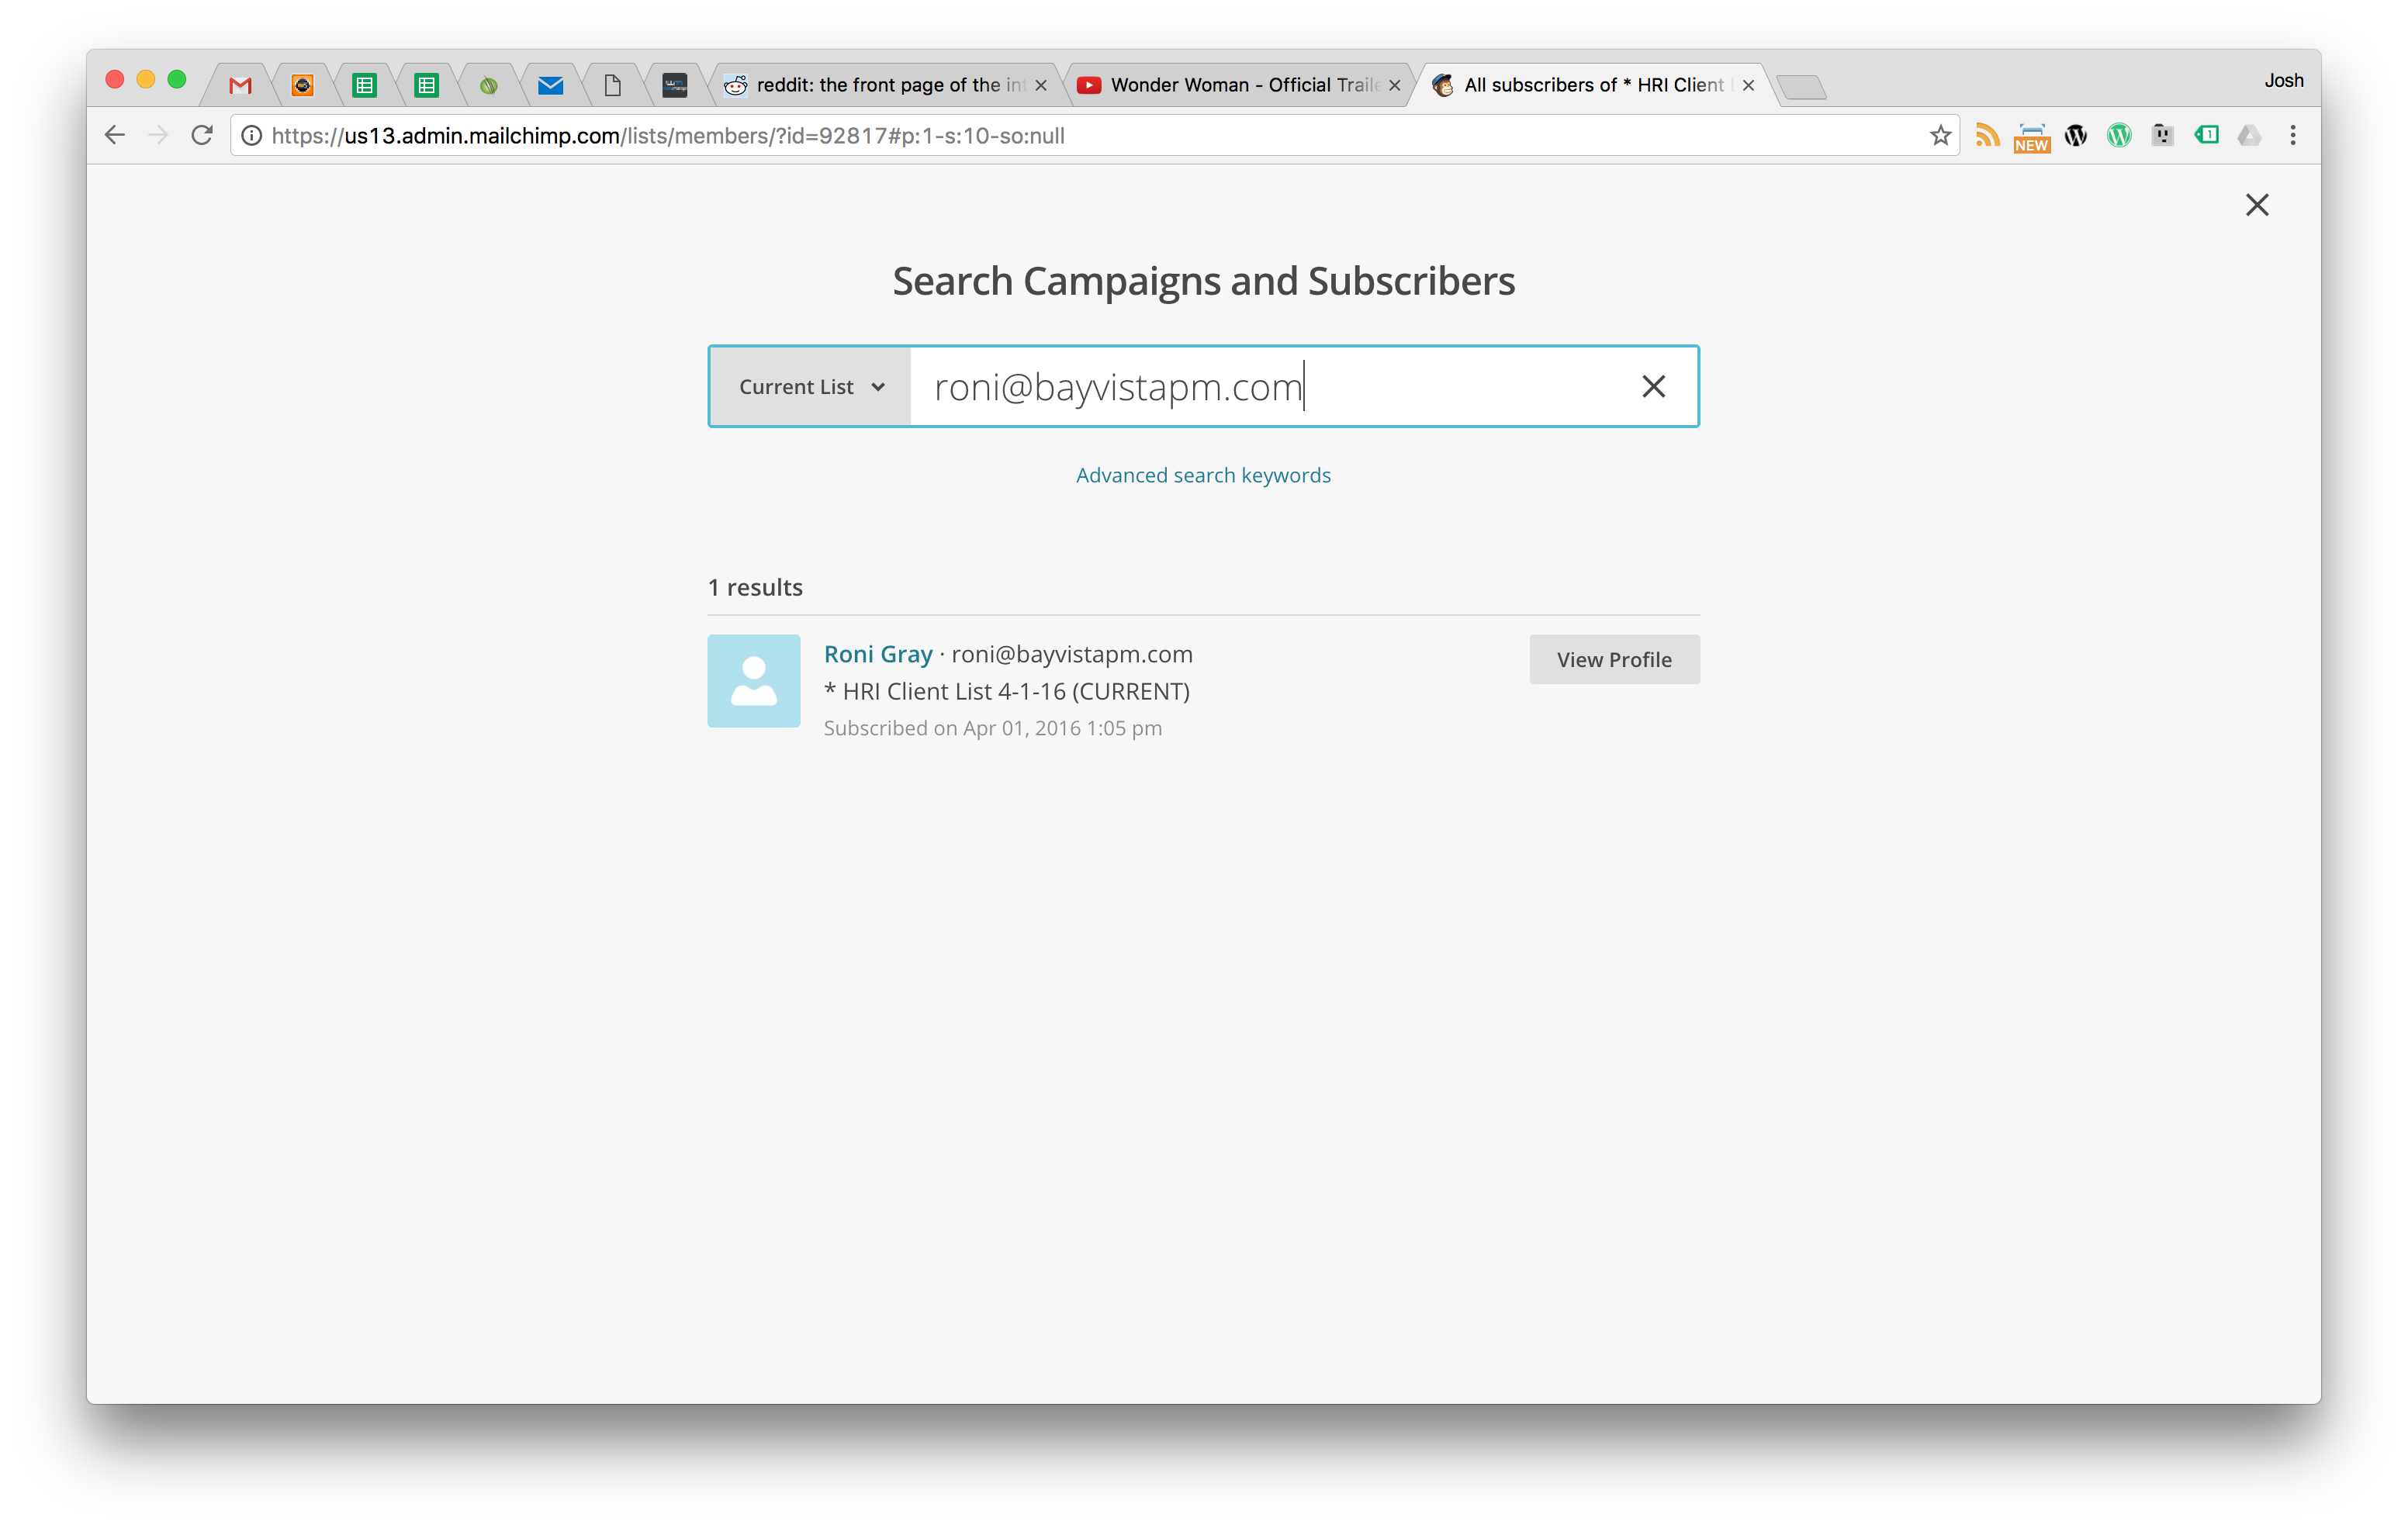Click the subscriber avatar thumbnail
This screenshot has width=2408, height=1528.
pos(754,680)
